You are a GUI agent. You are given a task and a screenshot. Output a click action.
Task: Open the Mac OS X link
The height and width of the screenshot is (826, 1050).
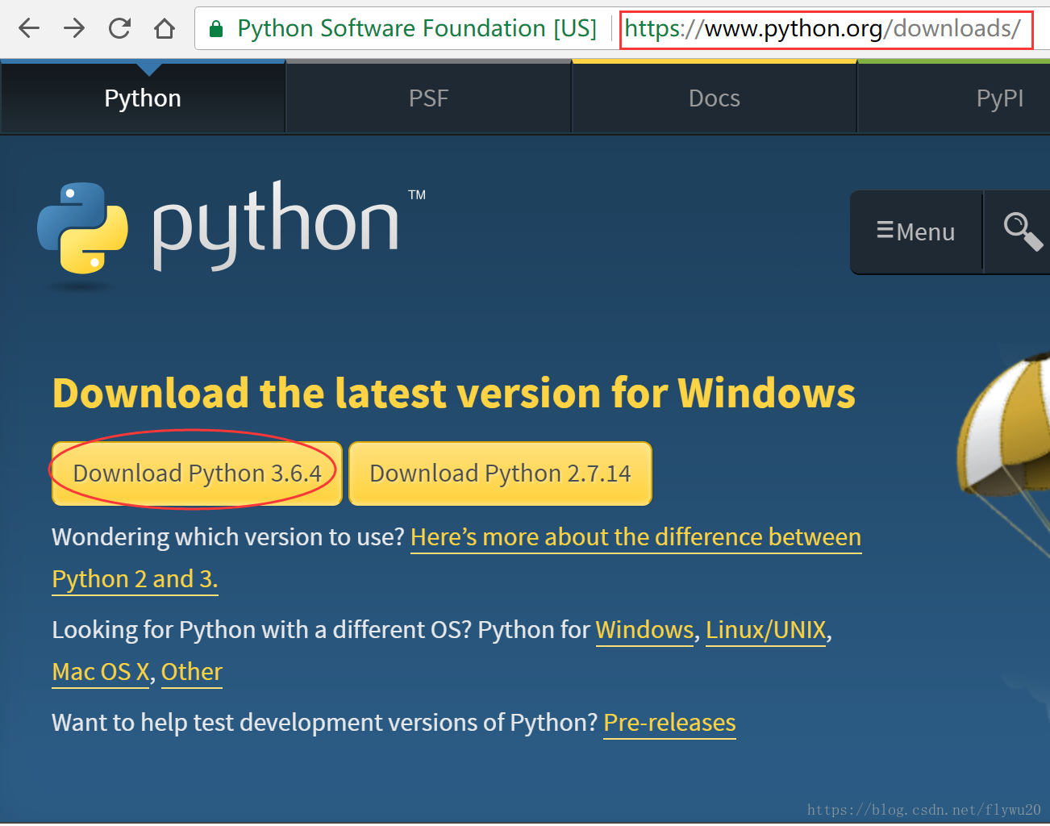pyautogui.click(x=101, y=672)
